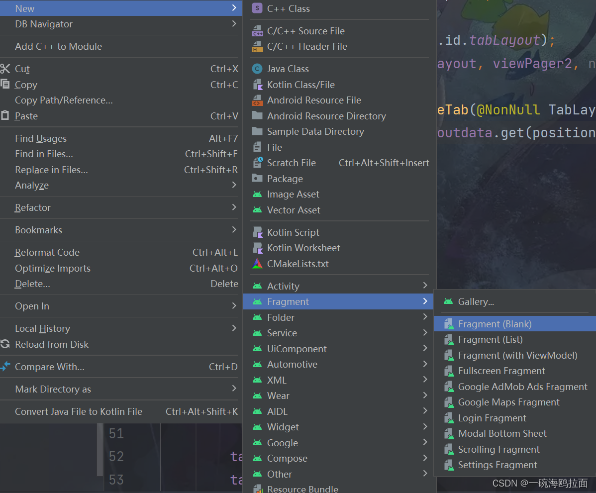Expand the Folder submenu arrow
Screen dimensions: 596x493
click(425, 316)
